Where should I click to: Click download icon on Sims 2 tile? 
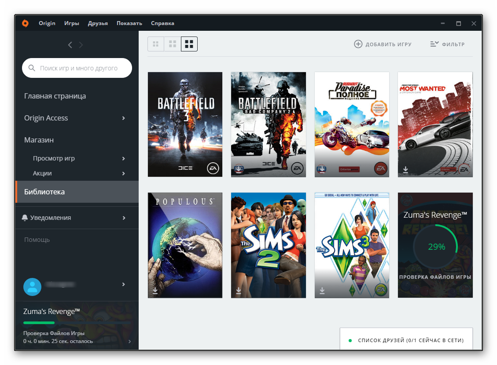tap(239, 291)
